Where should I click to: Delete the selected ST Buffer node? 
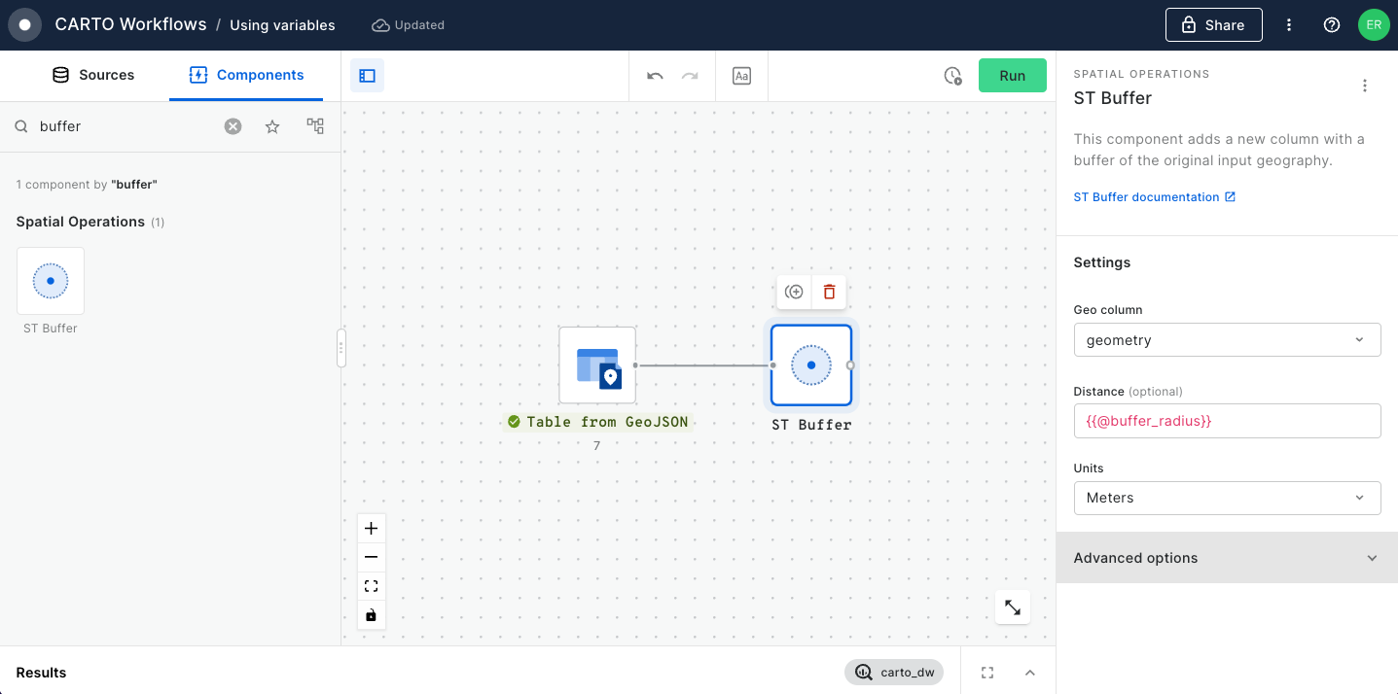pos(829,292)
